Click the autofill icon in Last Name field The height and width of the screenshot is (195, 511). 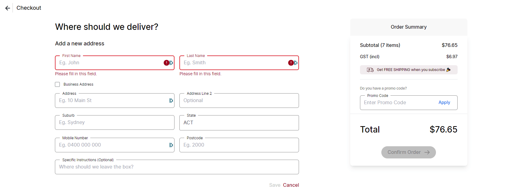pyautogui.click(x=296, y=63)
